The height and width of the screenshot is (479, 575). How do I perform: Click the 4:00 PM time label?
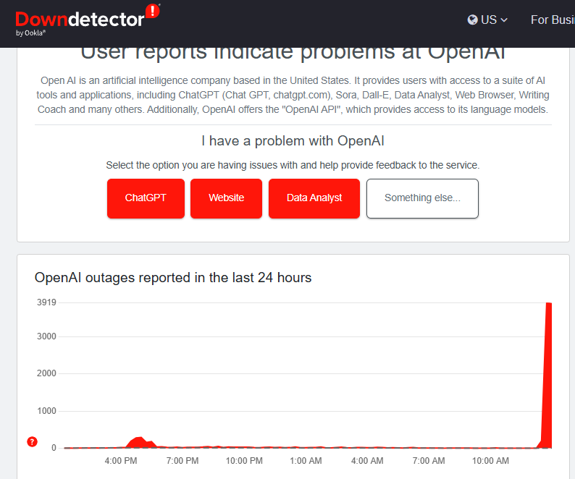(121, 461)
